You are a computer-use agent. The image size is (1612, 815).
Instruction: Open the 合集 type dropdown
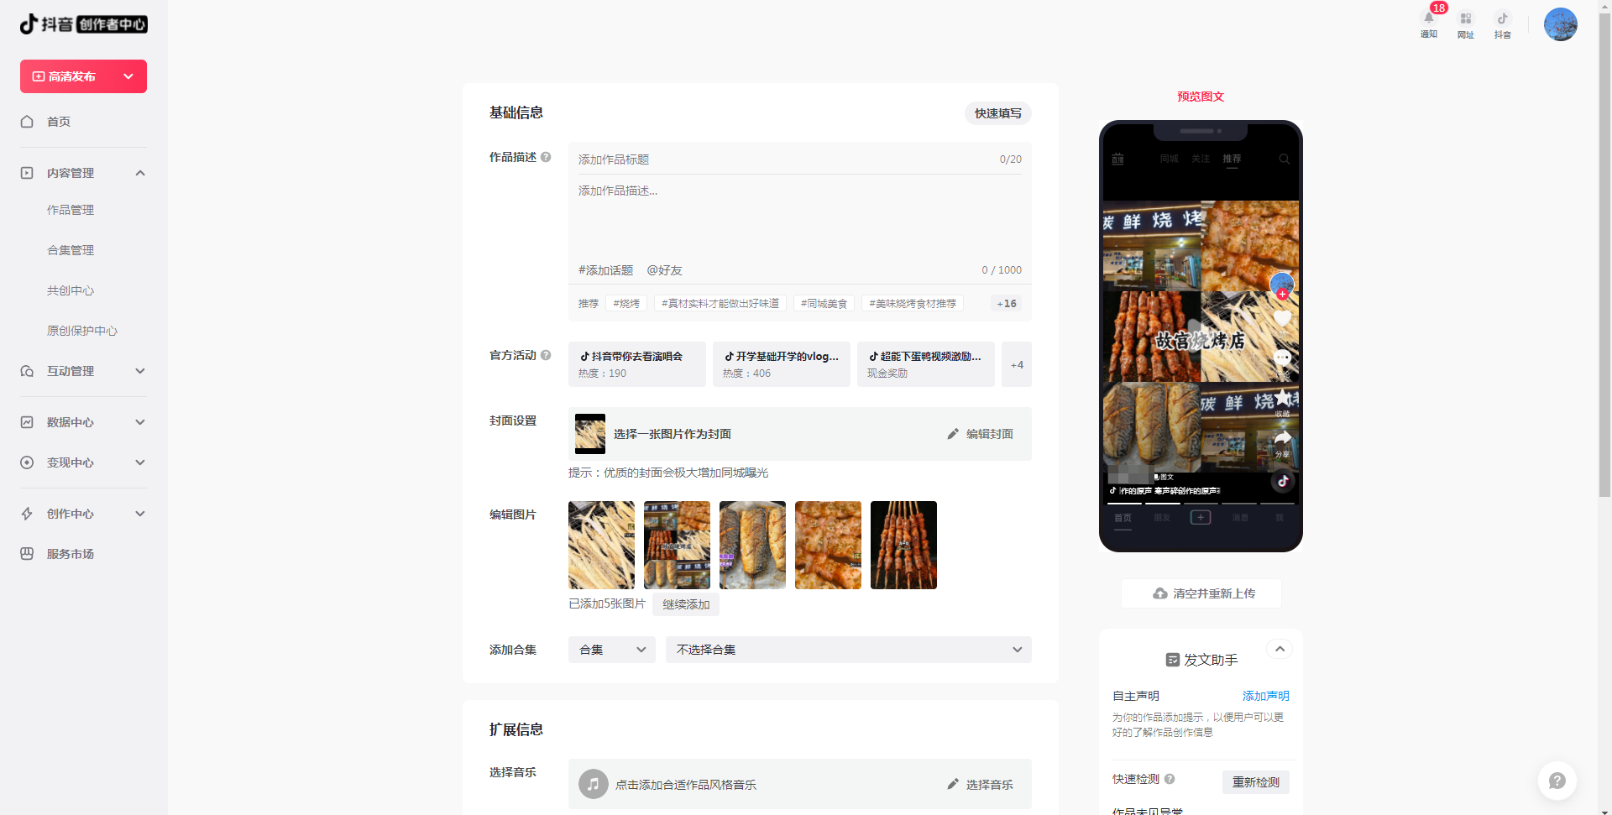coord(612,650)
